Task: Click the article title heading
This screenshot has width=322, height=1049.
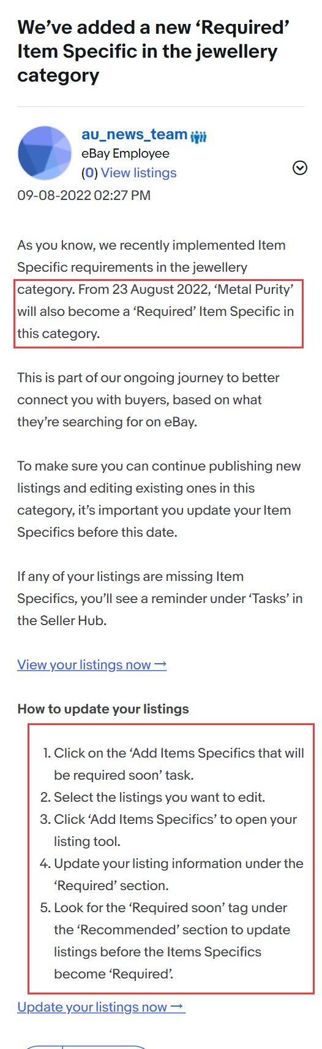Action: click(153, 51)
